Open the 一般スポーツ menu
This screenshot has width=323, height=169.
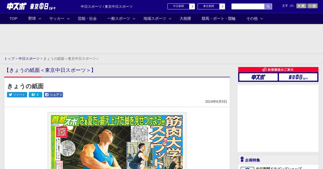(x=119, y=19)
